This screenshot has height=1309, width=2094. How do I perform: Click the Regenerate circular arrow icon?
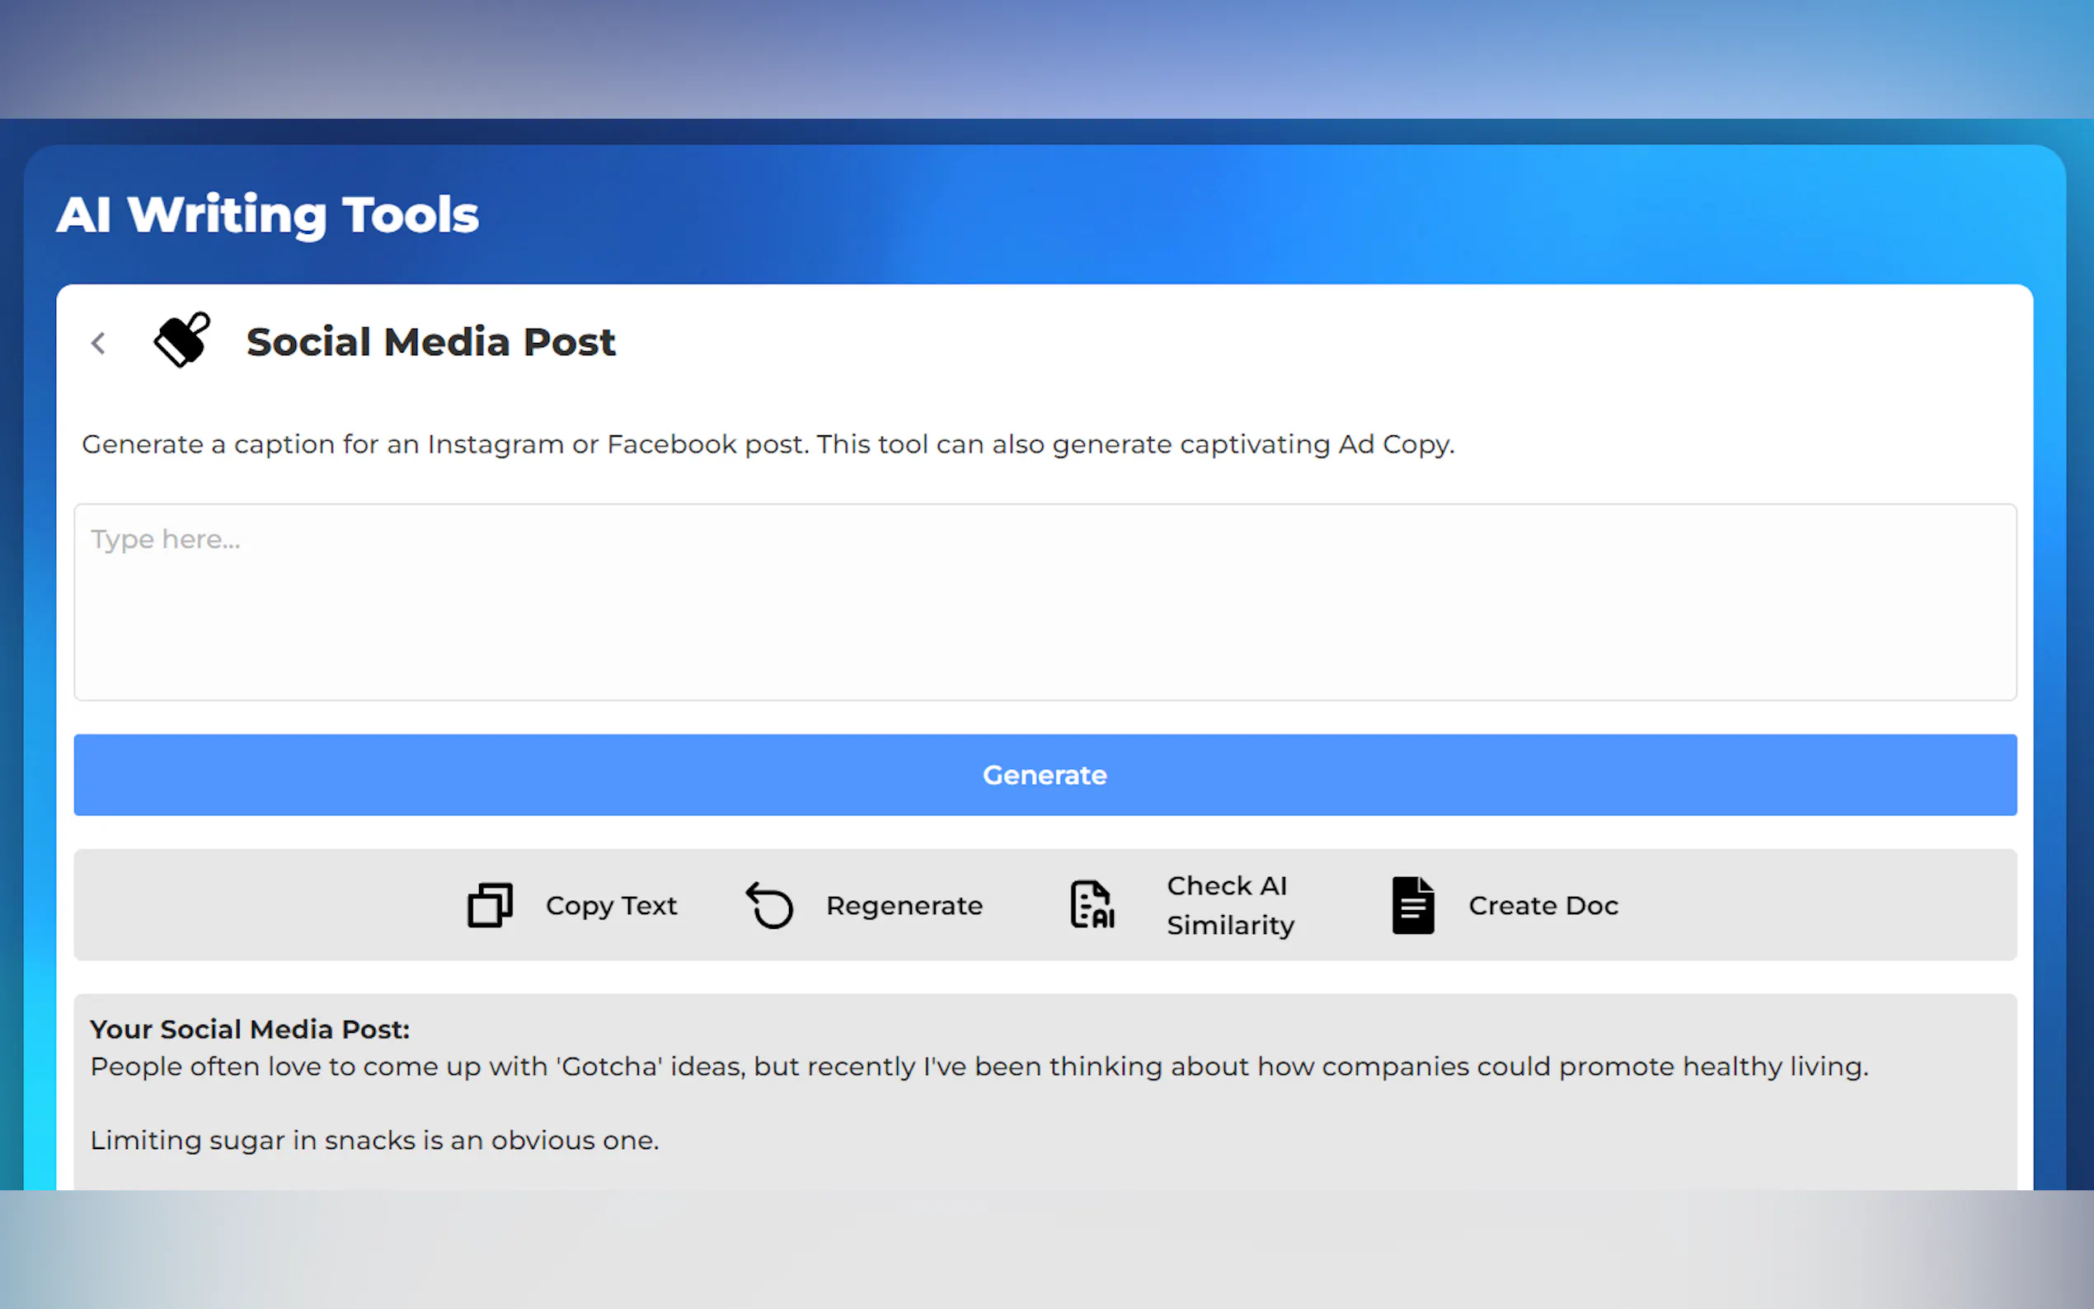[x=769, y=905]
